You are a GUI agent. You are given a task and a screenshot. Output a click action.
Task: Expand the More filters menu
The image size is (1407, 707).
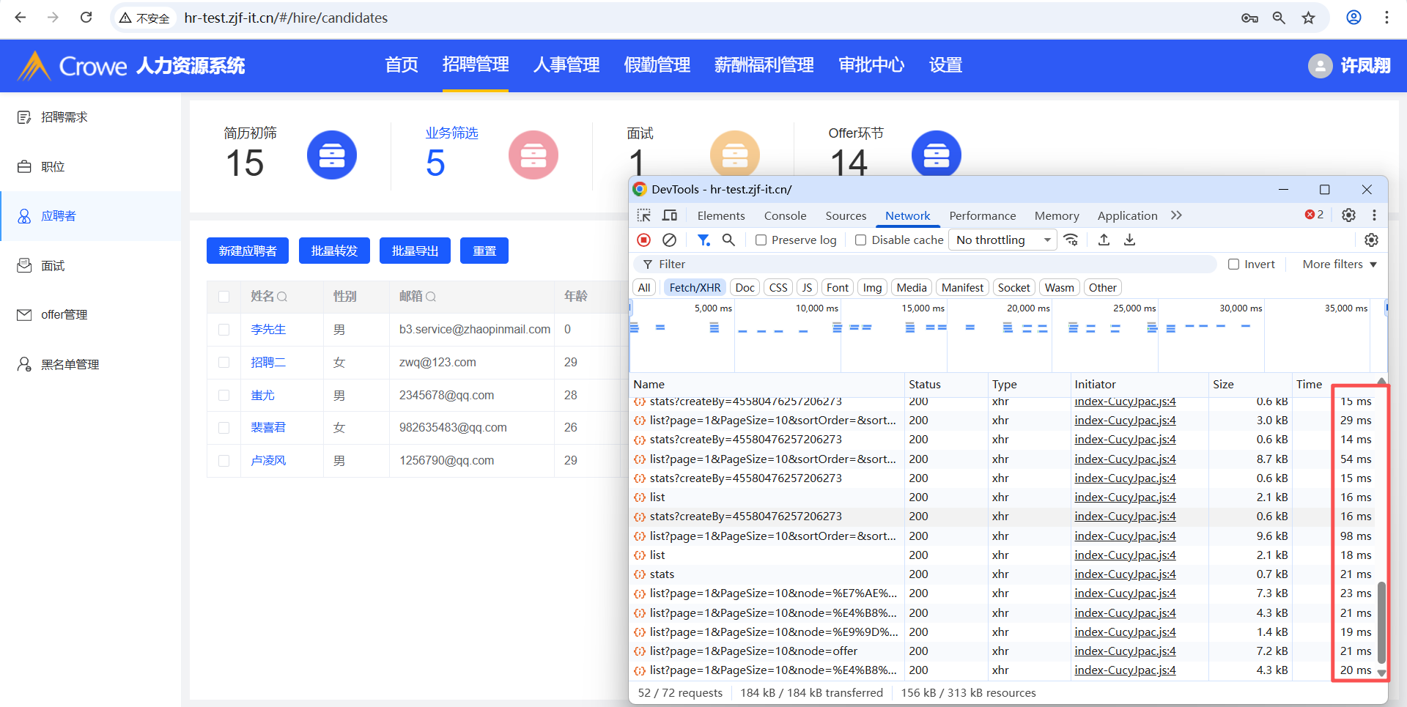(1340, 264)
